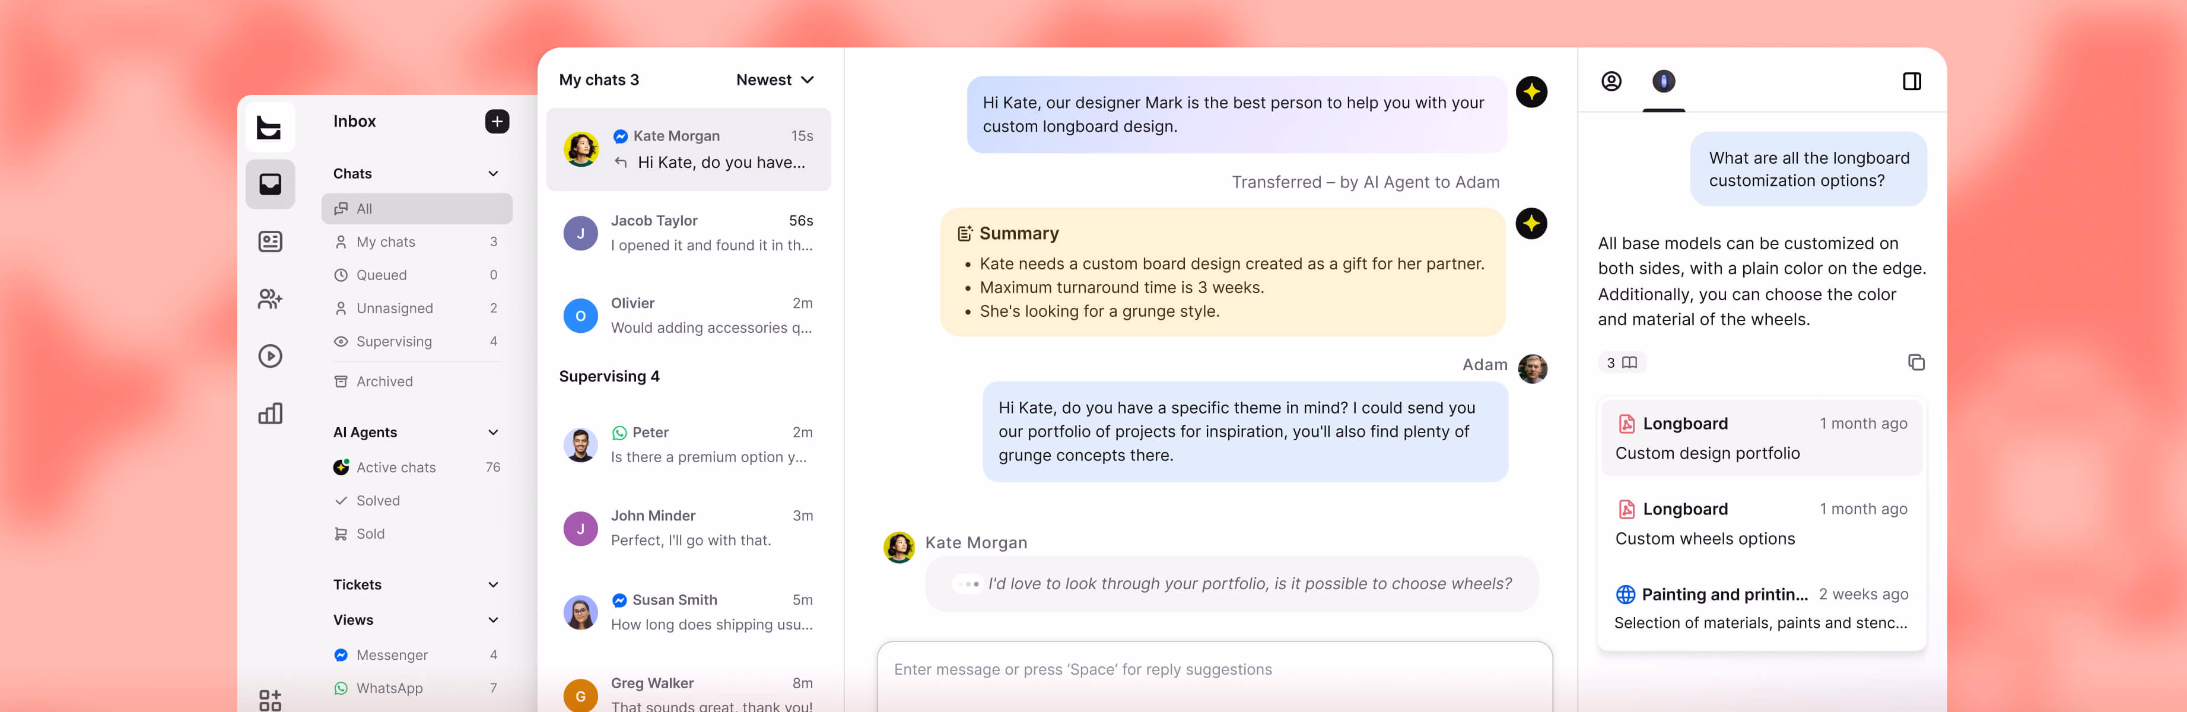Click the Messenger icon beside Kate Morgan
2187x712 pixels.
click(x=620, y=136)
